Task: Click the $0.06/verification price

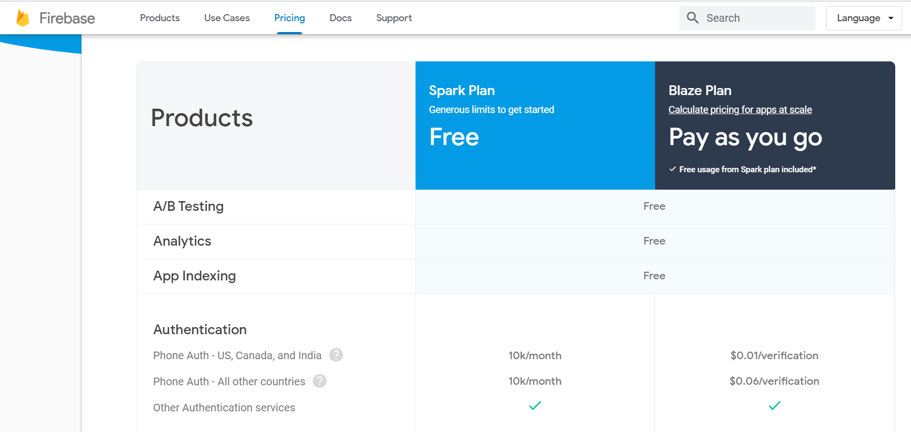Action: 774,381
